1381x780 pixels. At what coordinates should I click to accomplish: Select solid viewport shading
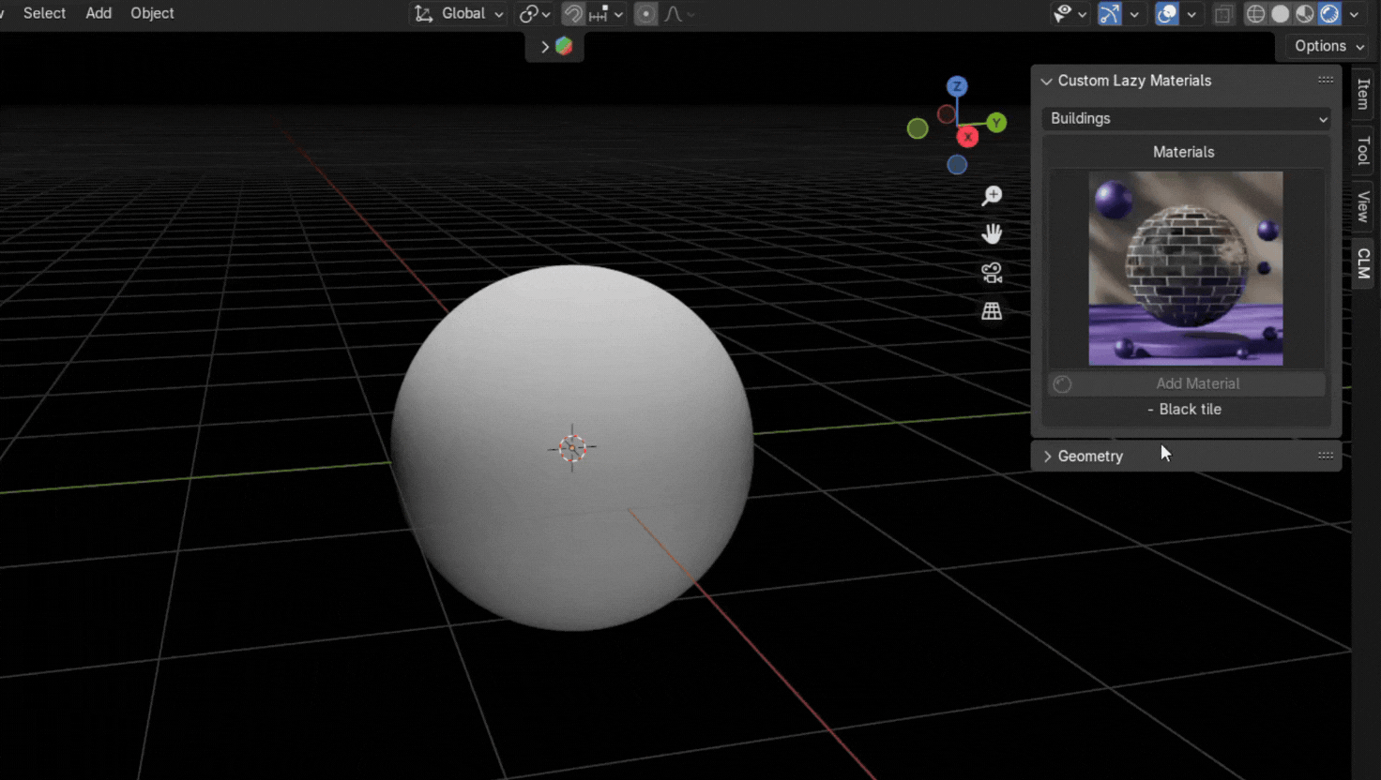(1280, 14)
